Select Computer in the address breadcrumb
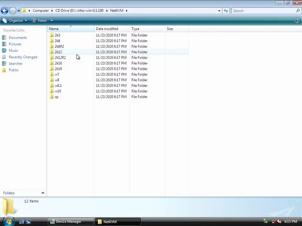The image size is (302, 226). (x=41, y=11)
